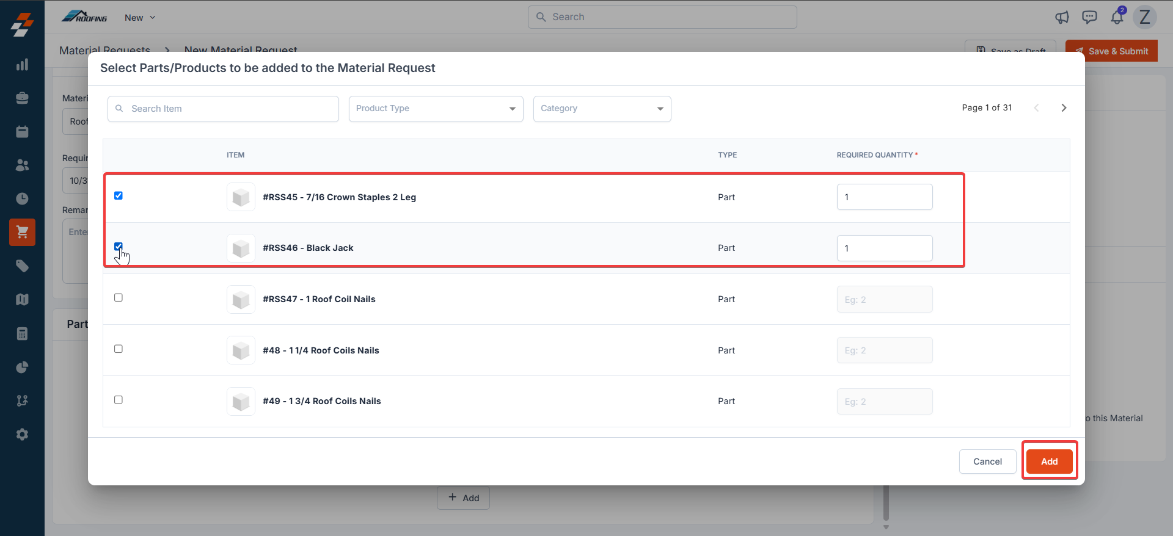The width and height of the screenshot is (1173, 536).
Task: Open the user profile avatar Z
Action: (x=1145, y=17)
